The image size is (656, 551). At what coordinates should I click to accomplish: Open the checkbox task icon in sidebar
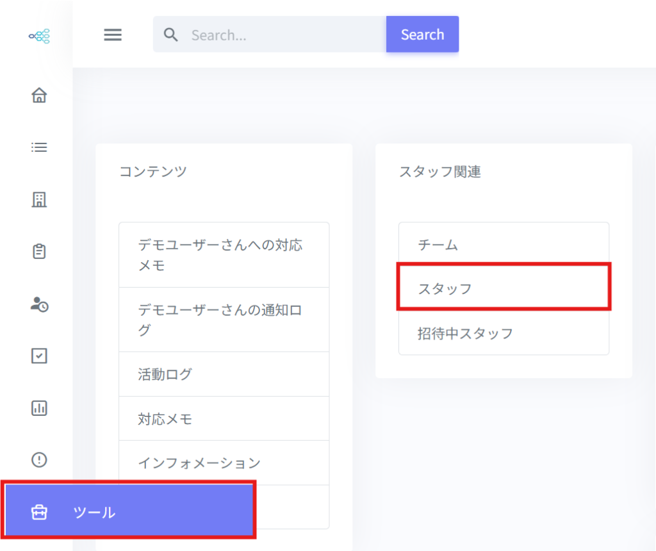click(39, 356)
